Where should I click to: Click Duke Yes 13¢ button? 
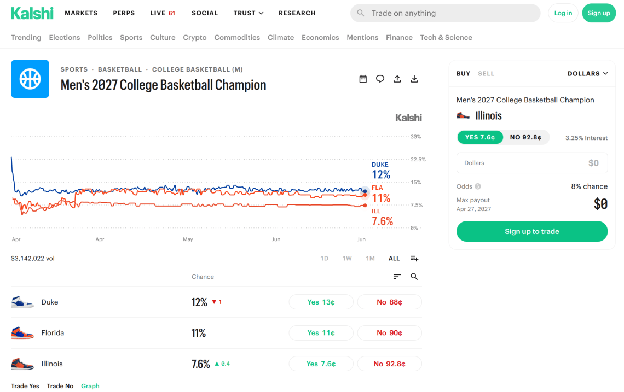(x=321, y=302)
